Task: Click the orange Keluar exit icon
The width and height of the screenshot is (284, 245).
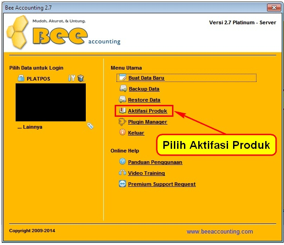Action: [123, 133]
